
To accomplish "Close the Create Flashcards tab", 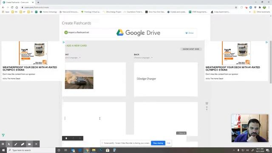I will (x=33, y=3).
